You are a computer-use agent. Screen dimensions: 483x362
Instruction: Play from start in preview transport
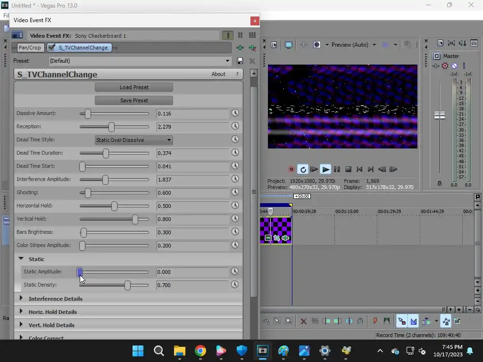(314, 169)
